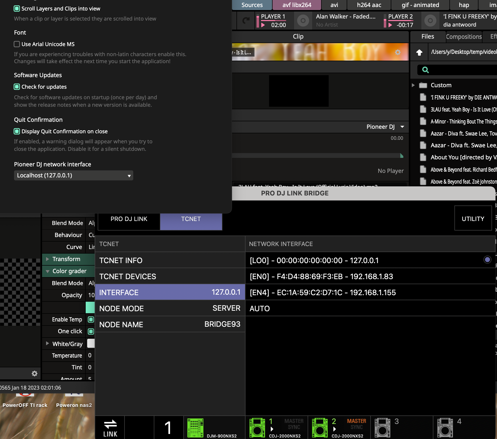Open Pioneer DJ network interface dropdown
The image size is (497, 439).
pyautogui.click(x=73, y=175)
